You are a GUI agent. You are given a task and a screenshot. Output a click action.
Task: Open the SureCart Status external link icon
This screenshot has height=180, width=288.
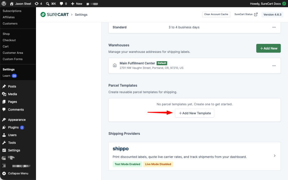(x=256, y=14)
